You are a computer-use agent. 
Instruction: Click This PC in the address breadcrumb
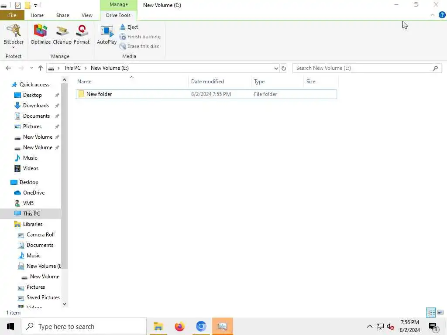point(72,68)
